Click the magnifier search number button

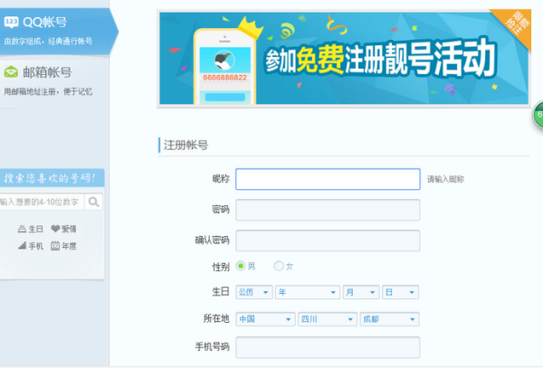[x=93, y=202]
